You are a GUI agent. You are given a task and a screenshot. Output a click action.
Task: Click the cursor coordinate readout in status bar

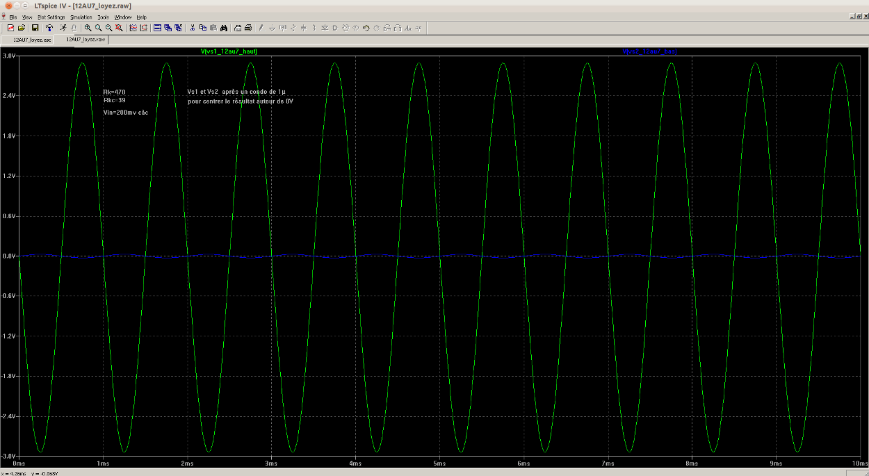coord(30,473)
